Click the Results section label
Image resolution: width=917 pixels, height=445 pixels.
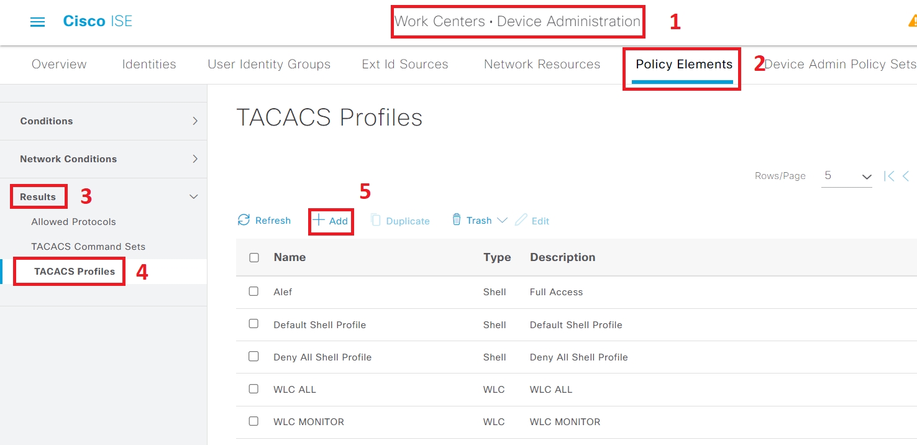[38, 197]
